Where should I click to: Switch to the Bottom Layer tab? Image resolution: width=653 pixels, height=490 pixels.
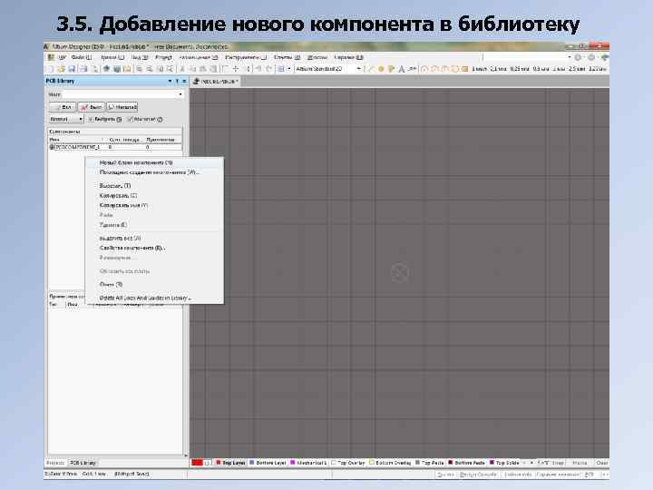[x=268, y=463]
